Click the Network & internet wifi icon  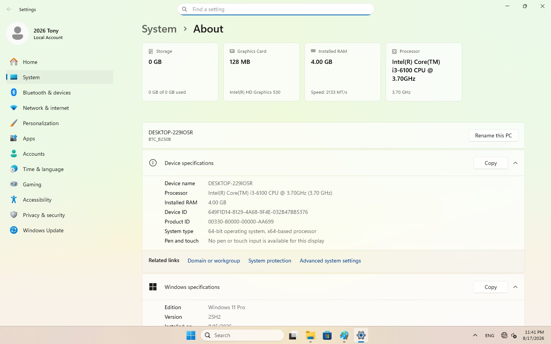click(x=14, y=108)
